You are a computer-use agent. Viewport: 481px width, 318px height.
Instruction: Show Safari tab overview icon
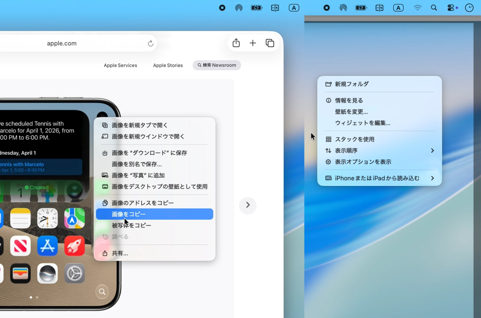coord(270,43)
